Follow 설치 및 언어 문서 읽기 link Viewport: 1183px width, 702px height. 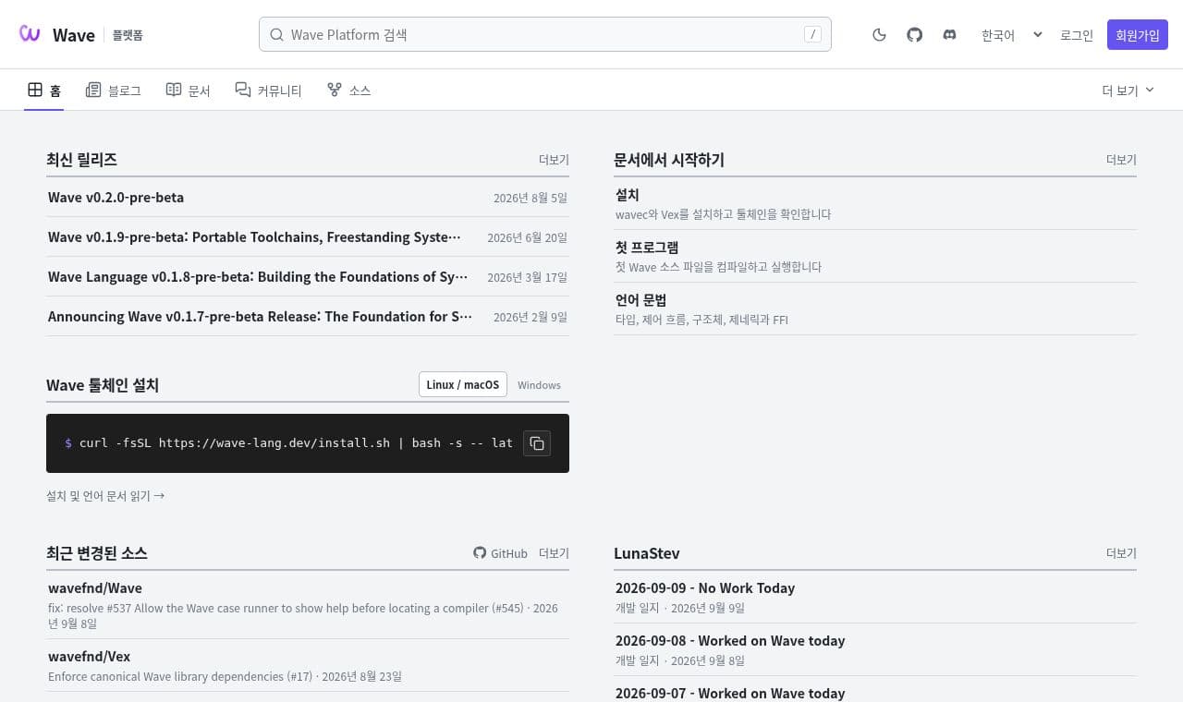pyautogui.click(x=105, y=496)
